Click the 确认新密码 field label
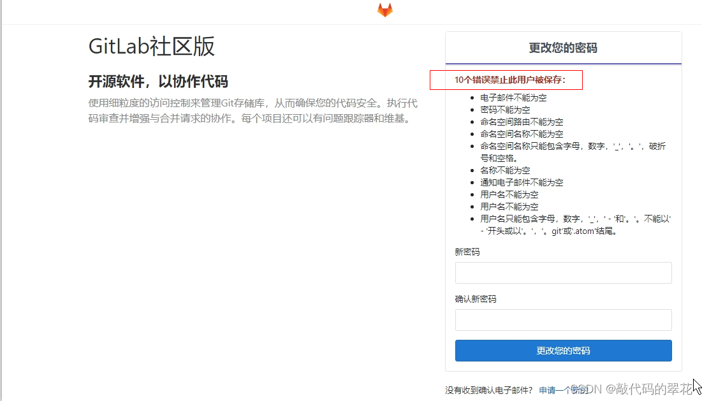This screenshot has width=702, height=401. 476,299
